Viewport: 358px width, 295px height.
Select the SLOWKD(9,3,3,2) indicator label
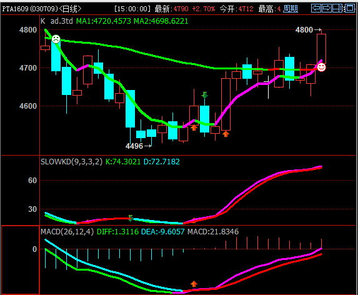(x=71, y=162)
